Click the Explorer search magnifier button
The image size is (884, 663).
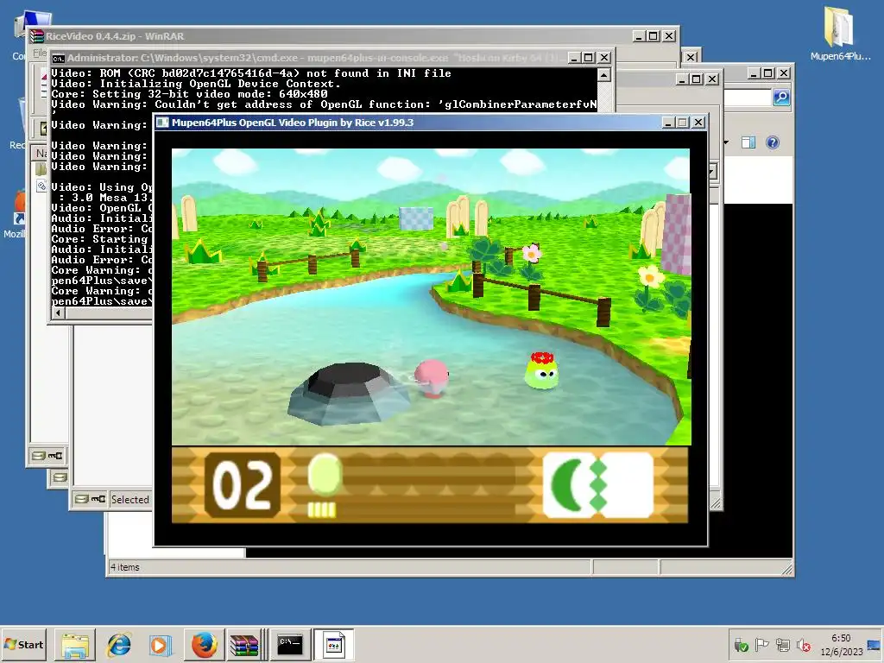pyautogui.click(x=780, y=97)
